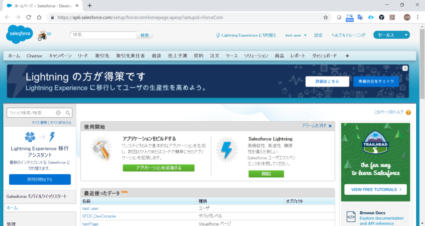This screenshot has height=226, width=425.
Task: Open the SFDC_DevConsole link
Action: coord(99,216)
